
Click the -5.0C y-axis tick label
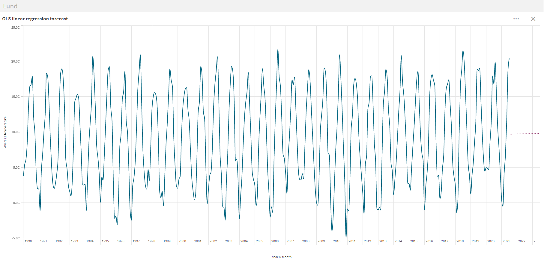coord(16,238)
